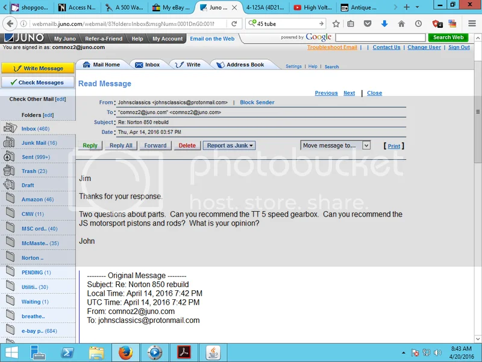Click the Block Sender link
The height and width of the screenshot is (362, 482).
point(257,103)
